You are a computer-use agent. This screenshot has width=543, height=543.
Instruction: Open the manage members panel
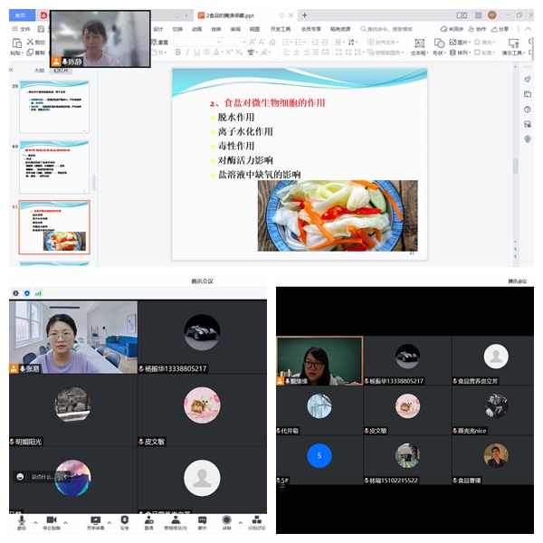tap(175, 520)
